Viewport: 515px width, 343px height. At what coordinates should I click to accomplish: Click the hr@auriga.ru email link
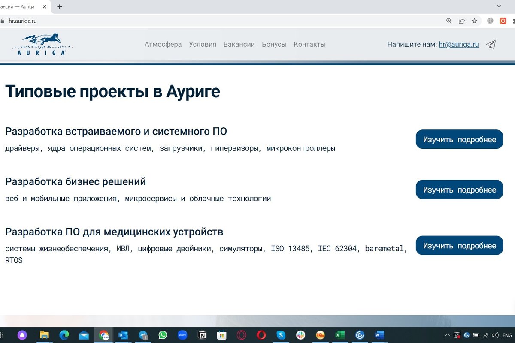(x=458, y=45)
